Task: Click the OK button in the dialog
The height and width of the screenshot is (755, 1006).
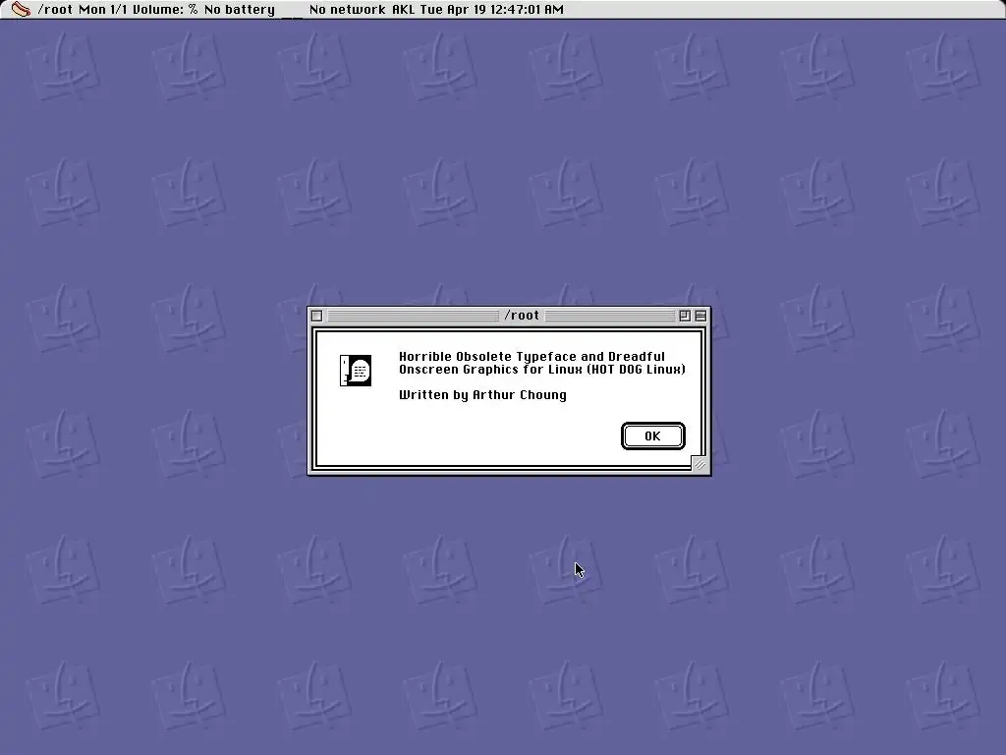Action: click(x=653, y=436)
